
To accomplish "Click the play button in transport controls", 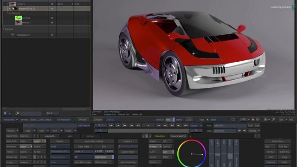I will (148, 125).
